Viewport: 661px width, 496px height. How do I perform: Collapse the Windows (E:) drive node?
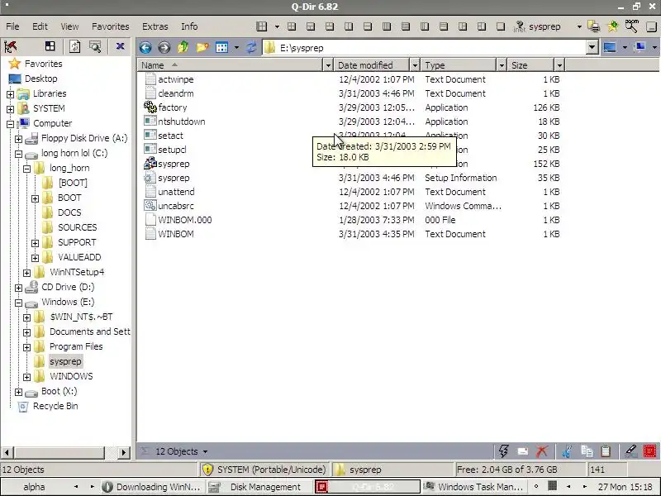[18, 303]
